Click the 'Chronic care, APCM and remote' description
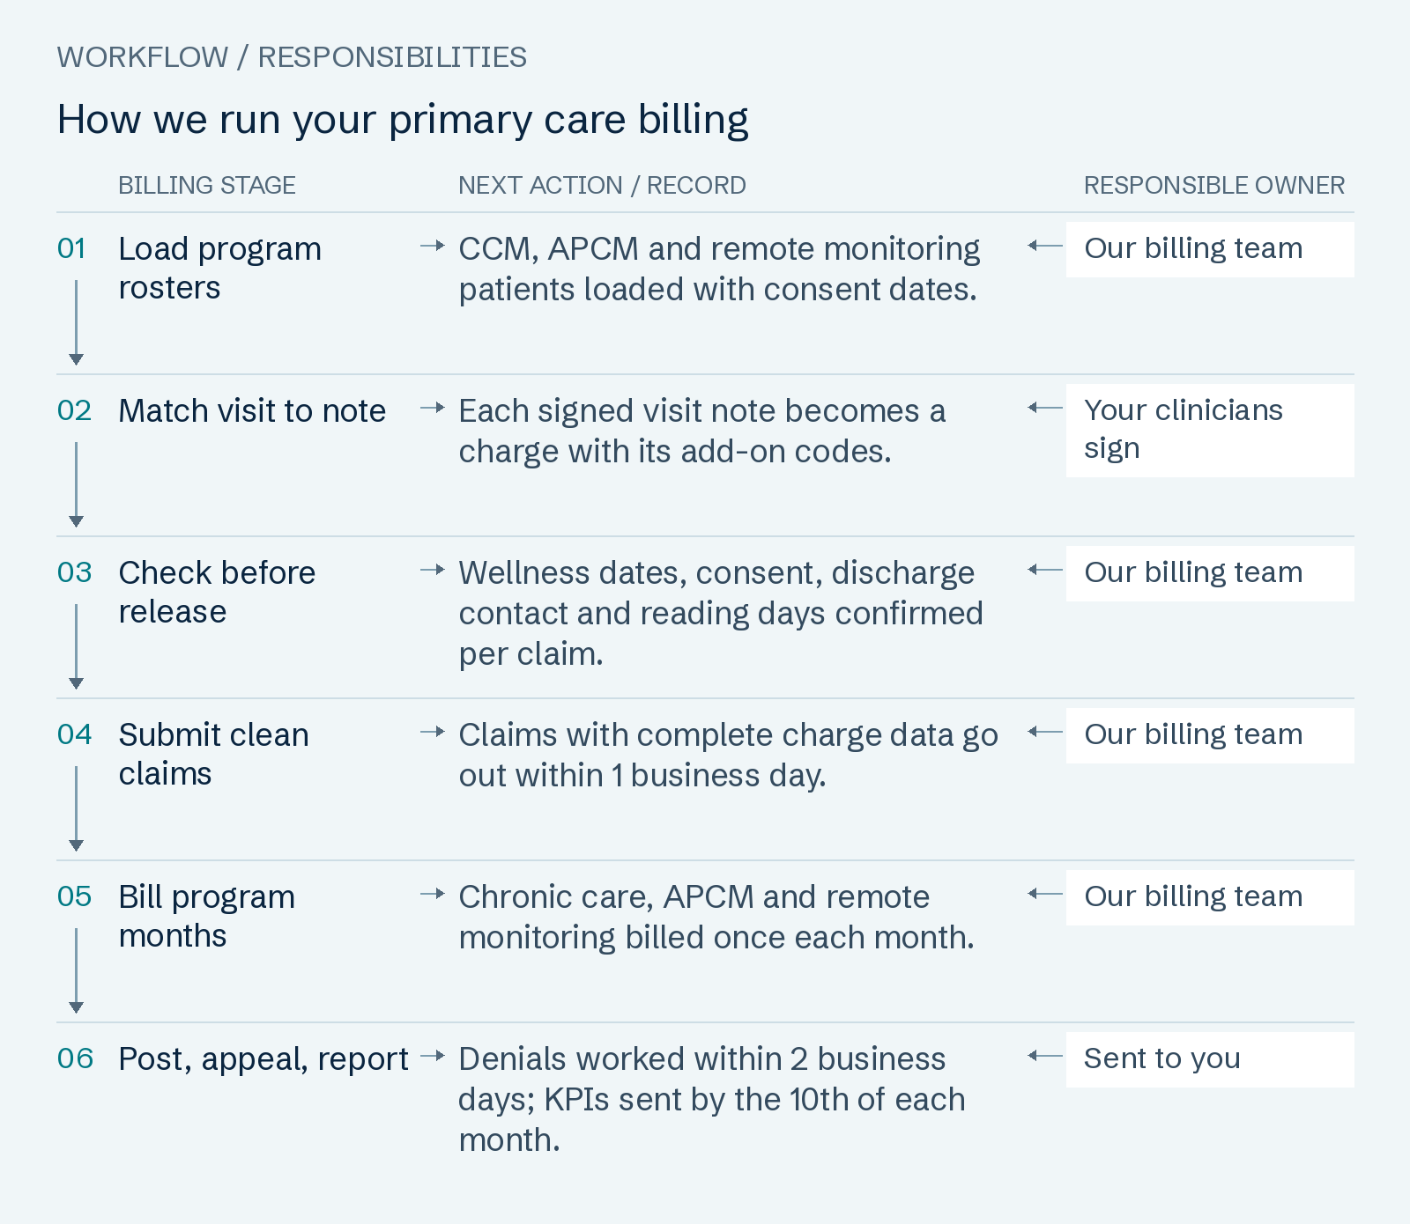Image resolution: width=1410 pixels, height=1224 pixels. click(x=716, y=917)
